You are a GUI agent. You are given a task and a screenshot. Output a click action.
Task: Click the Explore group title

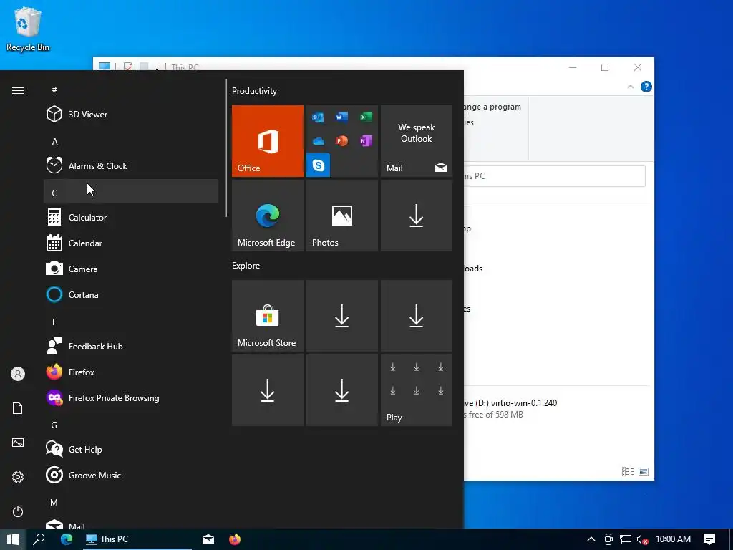(246, 265)
